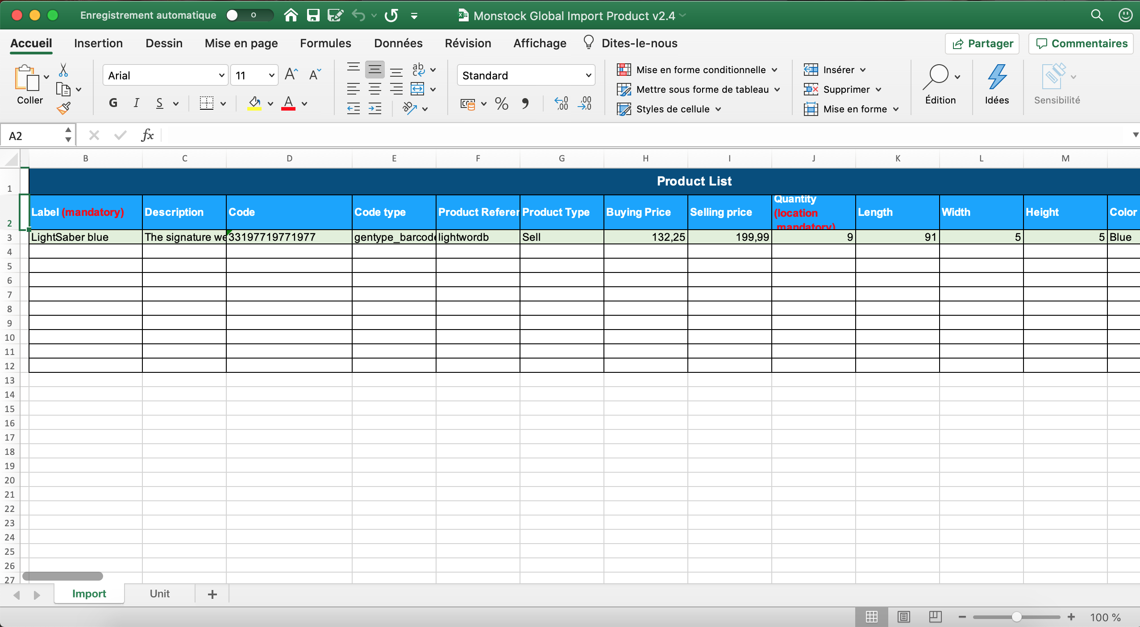This screenshot has height=627, width=1140.
Task: Click the Format Painter brush icon
Action: pos(63,108)
